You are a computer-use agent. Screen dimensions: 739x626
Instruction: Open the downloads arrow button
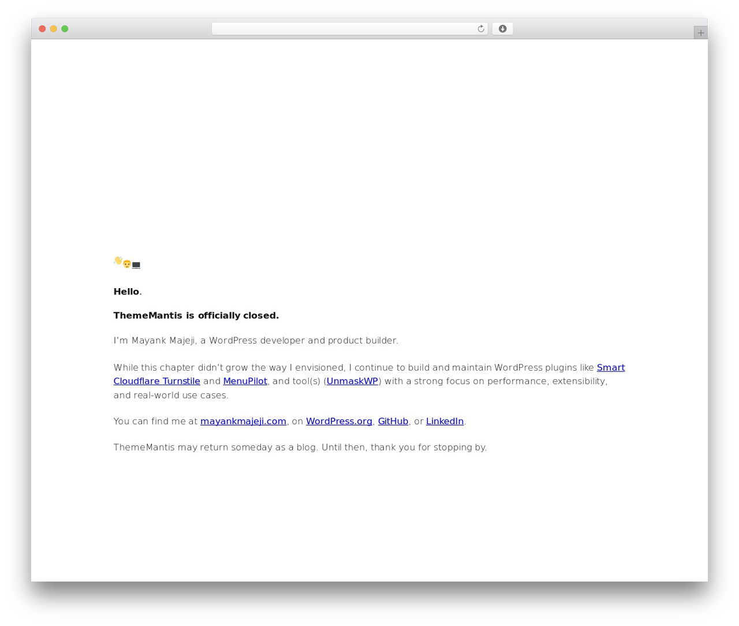click(502, 29)
